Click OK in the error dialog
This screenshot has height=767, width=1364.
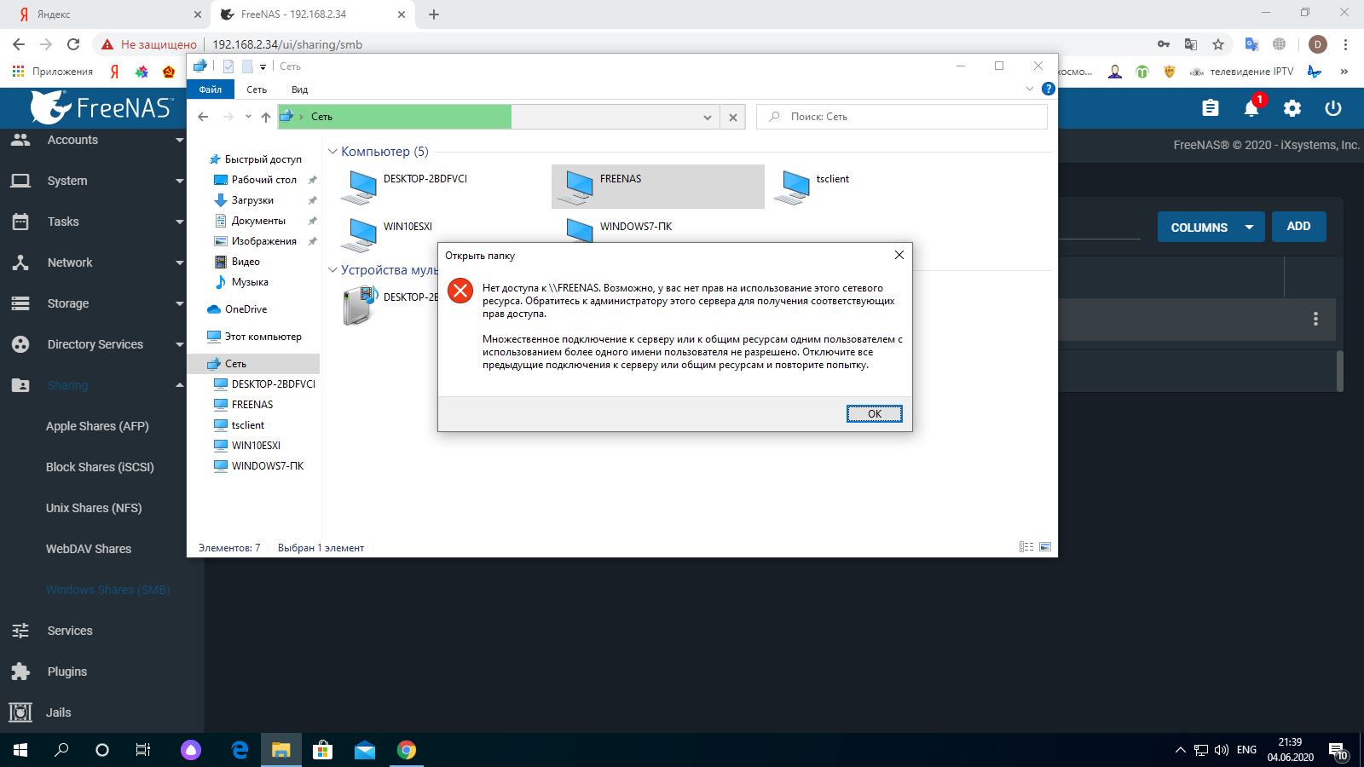[874, 414]
